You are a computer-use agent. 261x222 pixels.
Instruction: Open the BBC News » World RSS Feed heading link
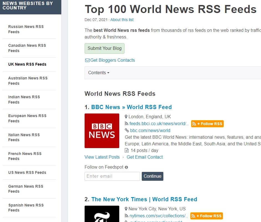[131, 107]
